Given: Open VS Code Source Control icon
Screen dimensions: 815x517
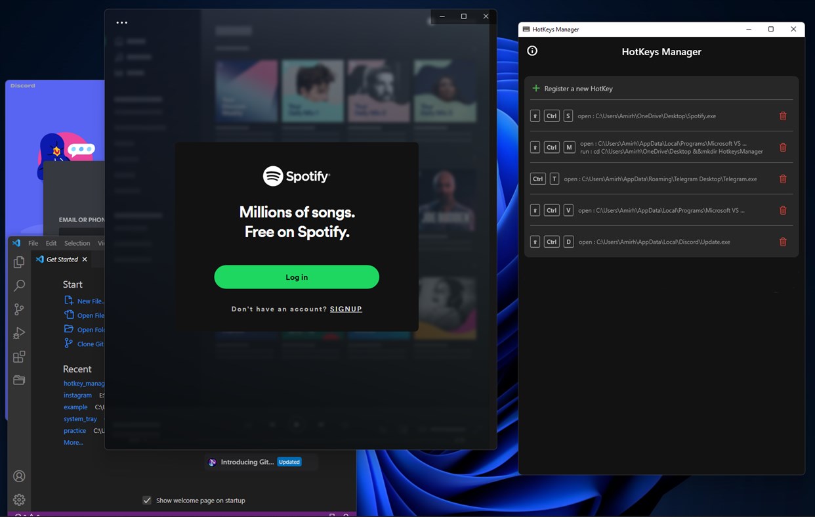Looking at the screenshot, I should 19,309.
